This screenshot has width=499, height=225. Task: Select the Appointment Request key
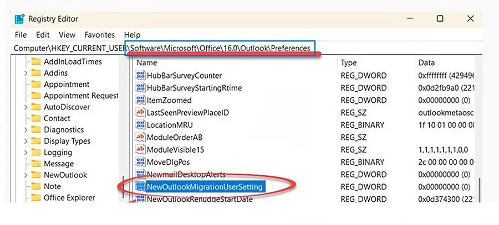point(81,96)
